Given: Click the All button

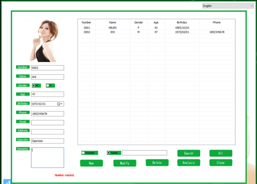Looking at the screenshot, I should pos(221,153).
